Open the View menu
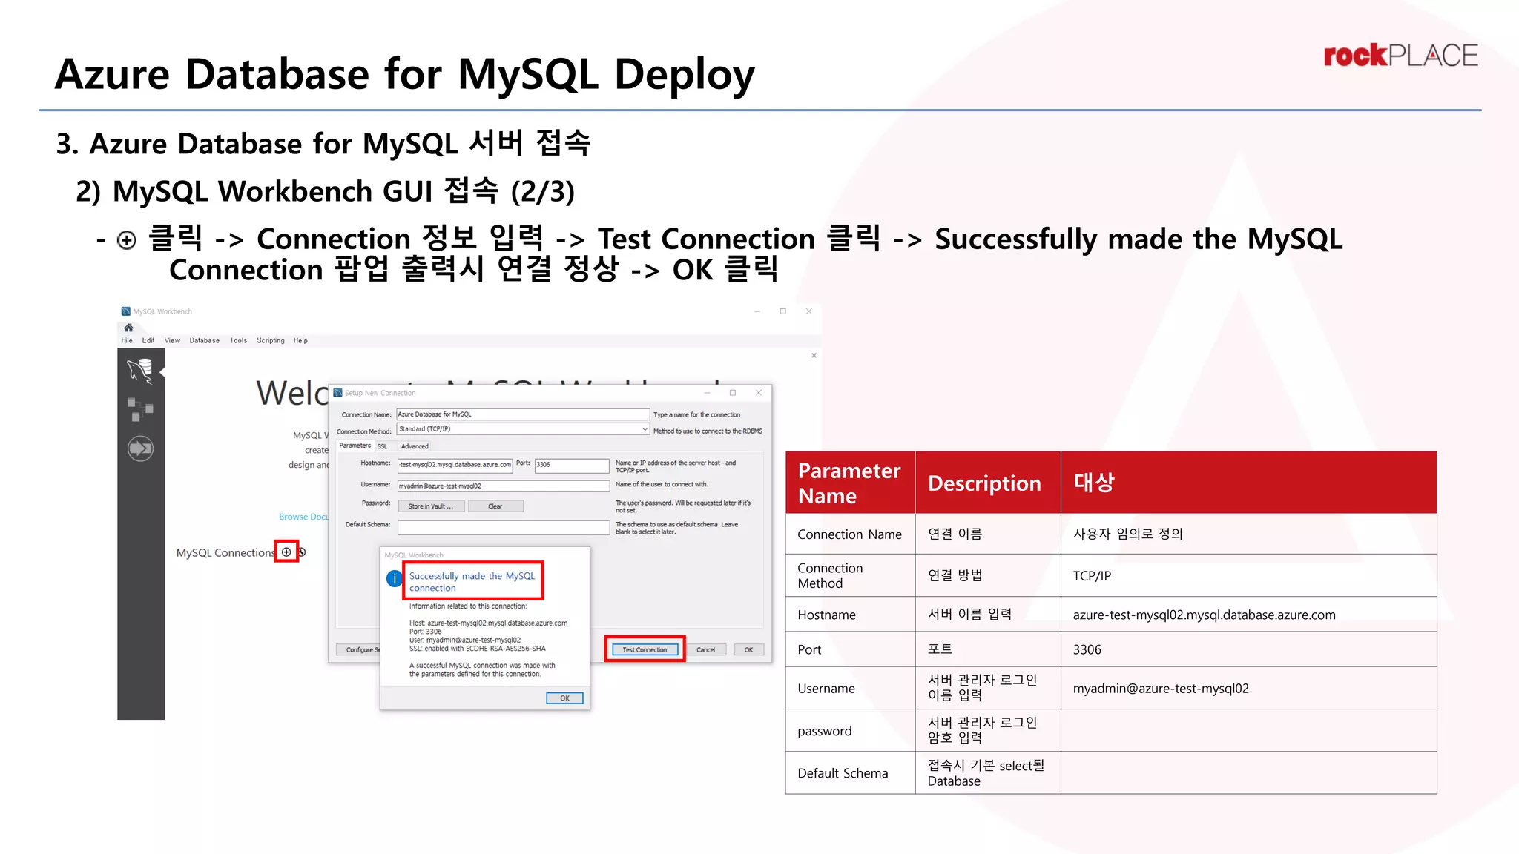The image size is (1519, 854). point(172,340)
